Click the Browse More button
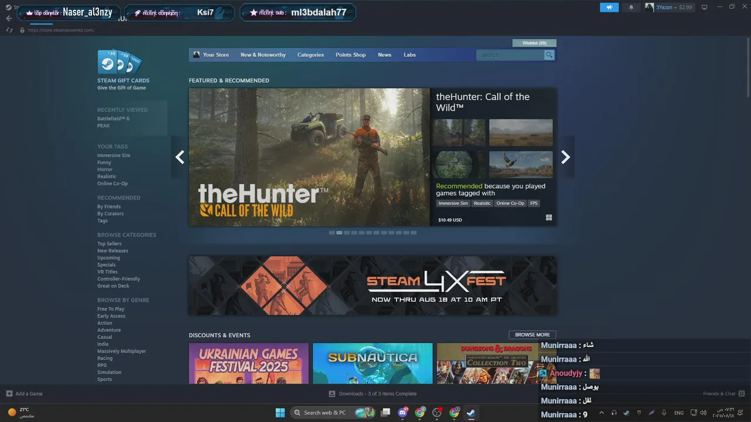751x422 pixels. [532, 335]
